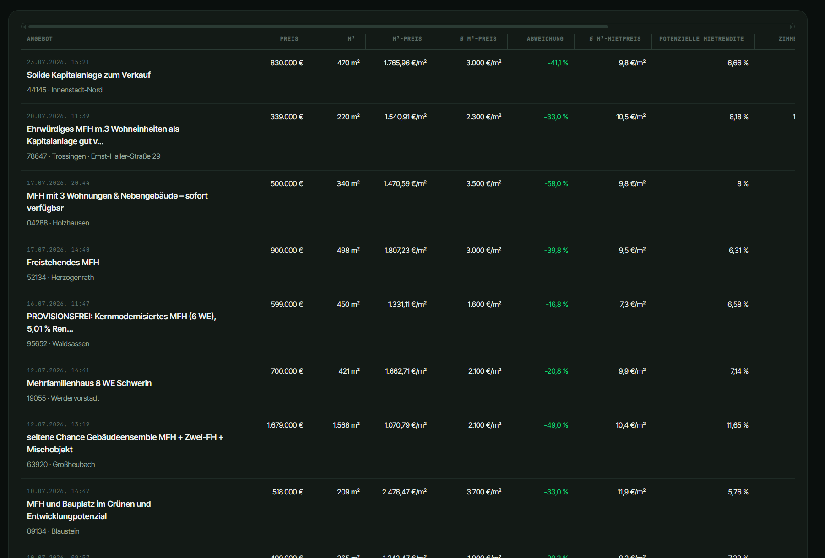
Task: Open "MFH und Bauplatz im Grünen" listing
Action: 89,510
